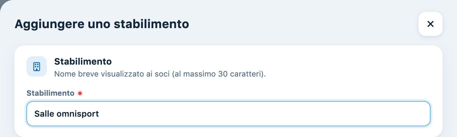The height and width of the screenshot is (137, 457).
Task: Dismiss the modal via the X icon
Action: pos(430,24)
